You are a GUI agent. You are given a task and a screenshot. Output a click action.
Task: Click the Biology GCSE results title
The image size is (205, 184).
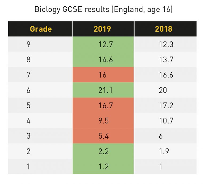coord(104,10)
